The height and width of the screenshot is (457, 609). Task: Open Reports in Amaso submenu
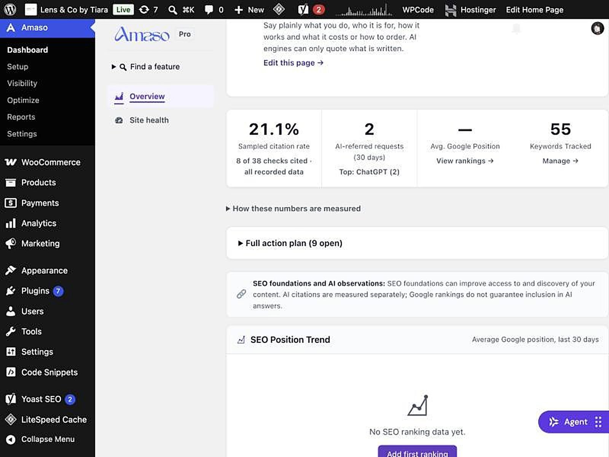pos(21,117)
